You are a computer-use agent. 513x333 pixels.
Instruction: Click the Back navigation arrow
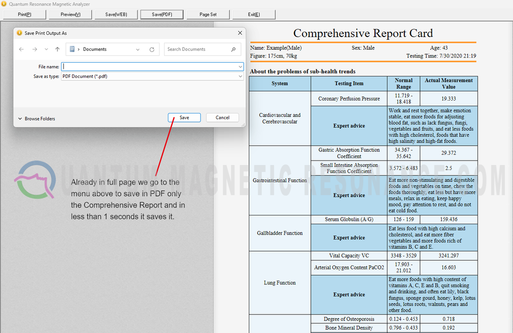click(x=21, y=49)
